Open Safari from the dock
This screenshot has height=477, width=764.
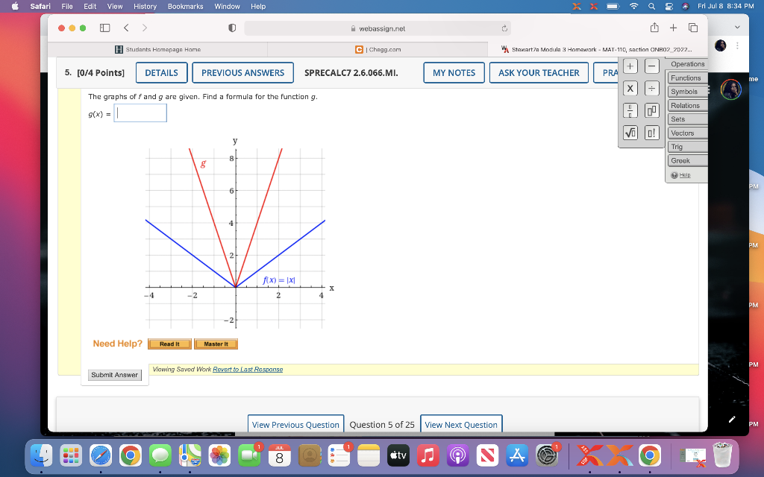[x=101, y=455]
